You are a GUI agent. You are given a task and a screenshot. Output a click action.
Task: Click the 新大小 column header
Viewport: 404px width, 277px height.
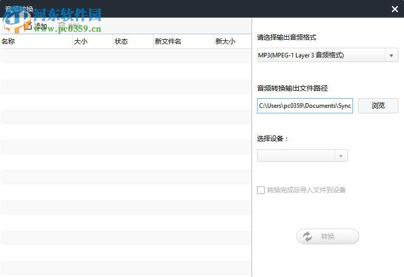click(233, 41)
